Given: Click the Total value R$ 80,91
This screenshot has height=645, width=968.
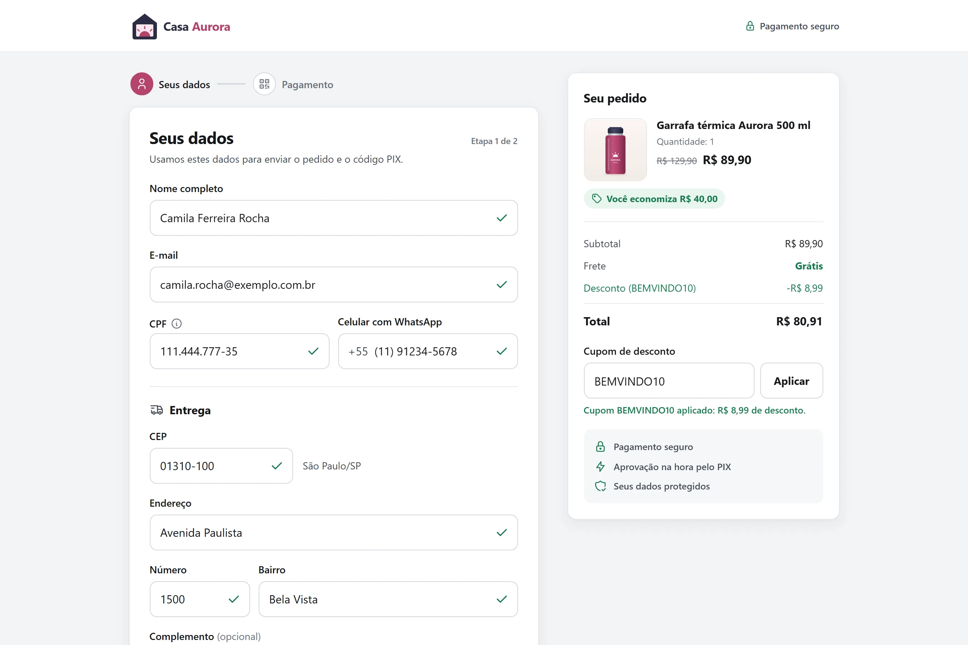Looking at the screenshot, I should [799, 321].
